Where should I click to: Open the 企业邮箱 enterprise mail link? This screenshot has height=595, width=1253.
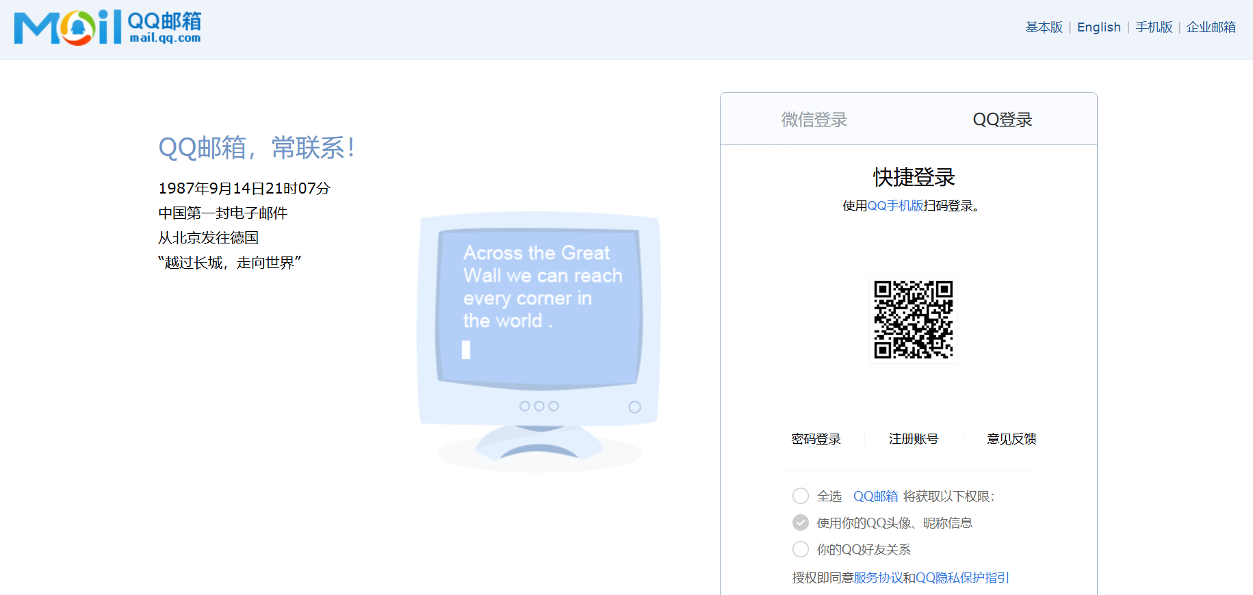[x=1211, y=27]
